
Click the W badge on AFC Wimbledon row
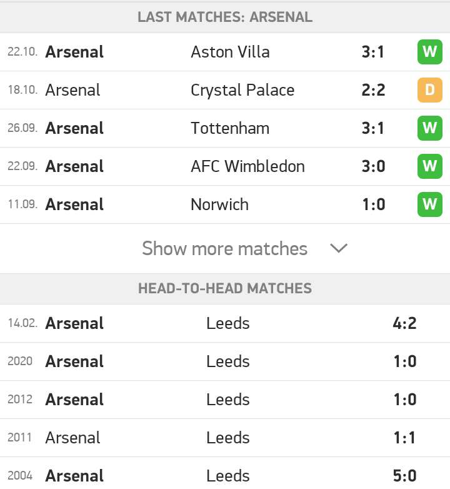[430, 166]
